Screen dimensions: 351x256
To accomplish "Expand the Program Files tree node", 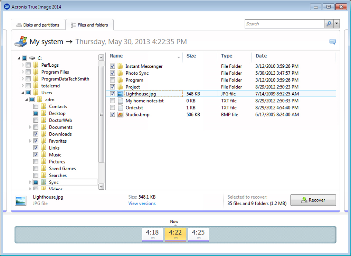I will click(x=23, y=72).
